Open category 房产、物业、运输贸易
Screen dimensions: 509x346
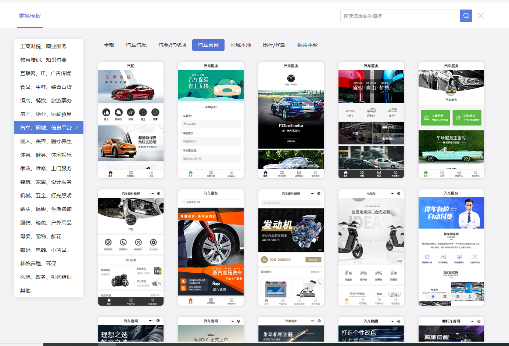[49, 114]
